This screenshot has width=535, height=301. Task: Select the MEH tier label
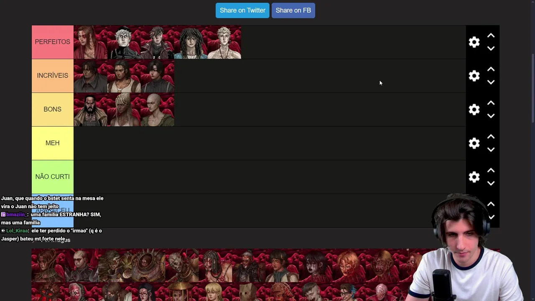pyautogui.click(x=53, y=143)
